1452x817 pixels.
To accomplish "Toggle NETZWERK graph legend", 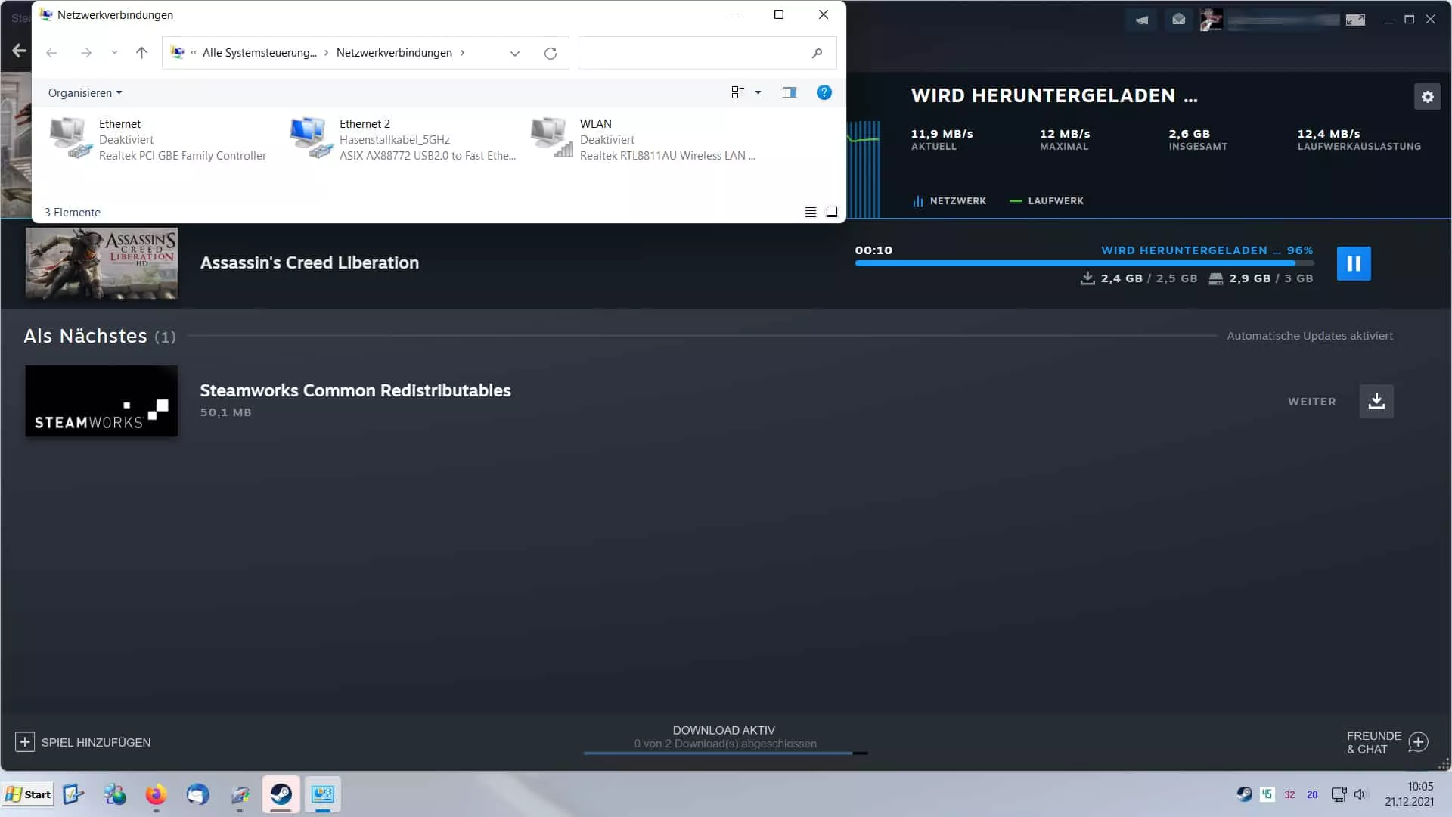I will click(950, 201).
